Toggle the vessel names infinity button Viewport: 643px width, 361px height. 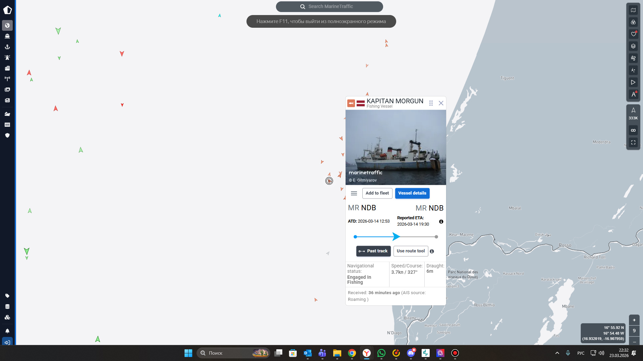point(633,130)
